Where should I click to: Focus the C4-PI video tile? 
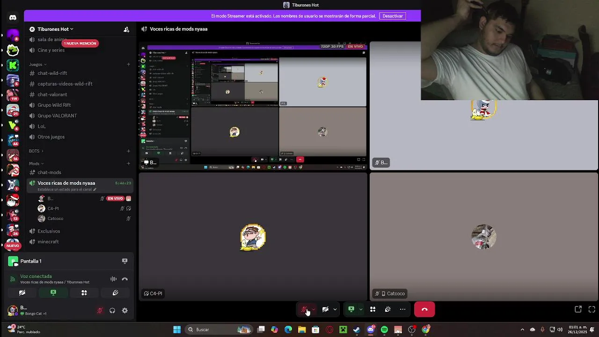click(253, 236)
